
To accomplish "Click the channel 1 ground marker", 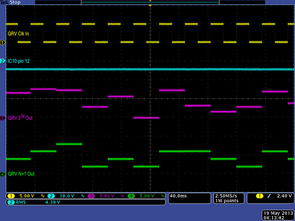I will [3, 43].
